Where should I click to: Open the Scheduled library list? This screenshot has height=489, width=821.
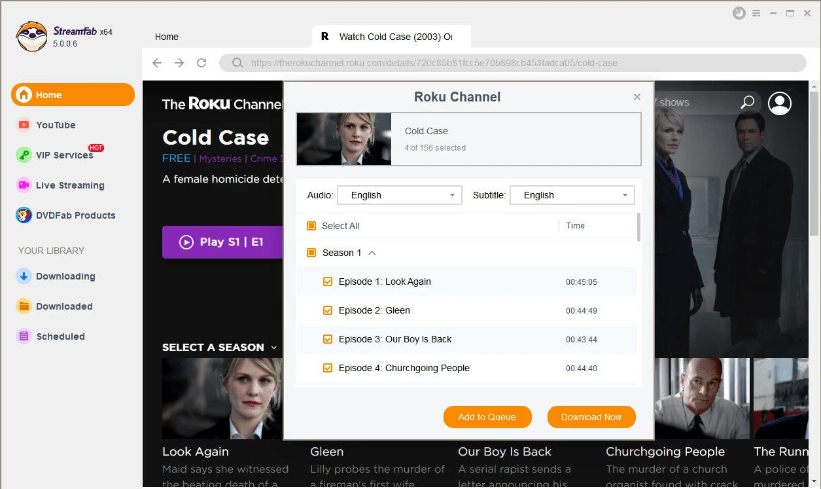[x=60, y=336]
